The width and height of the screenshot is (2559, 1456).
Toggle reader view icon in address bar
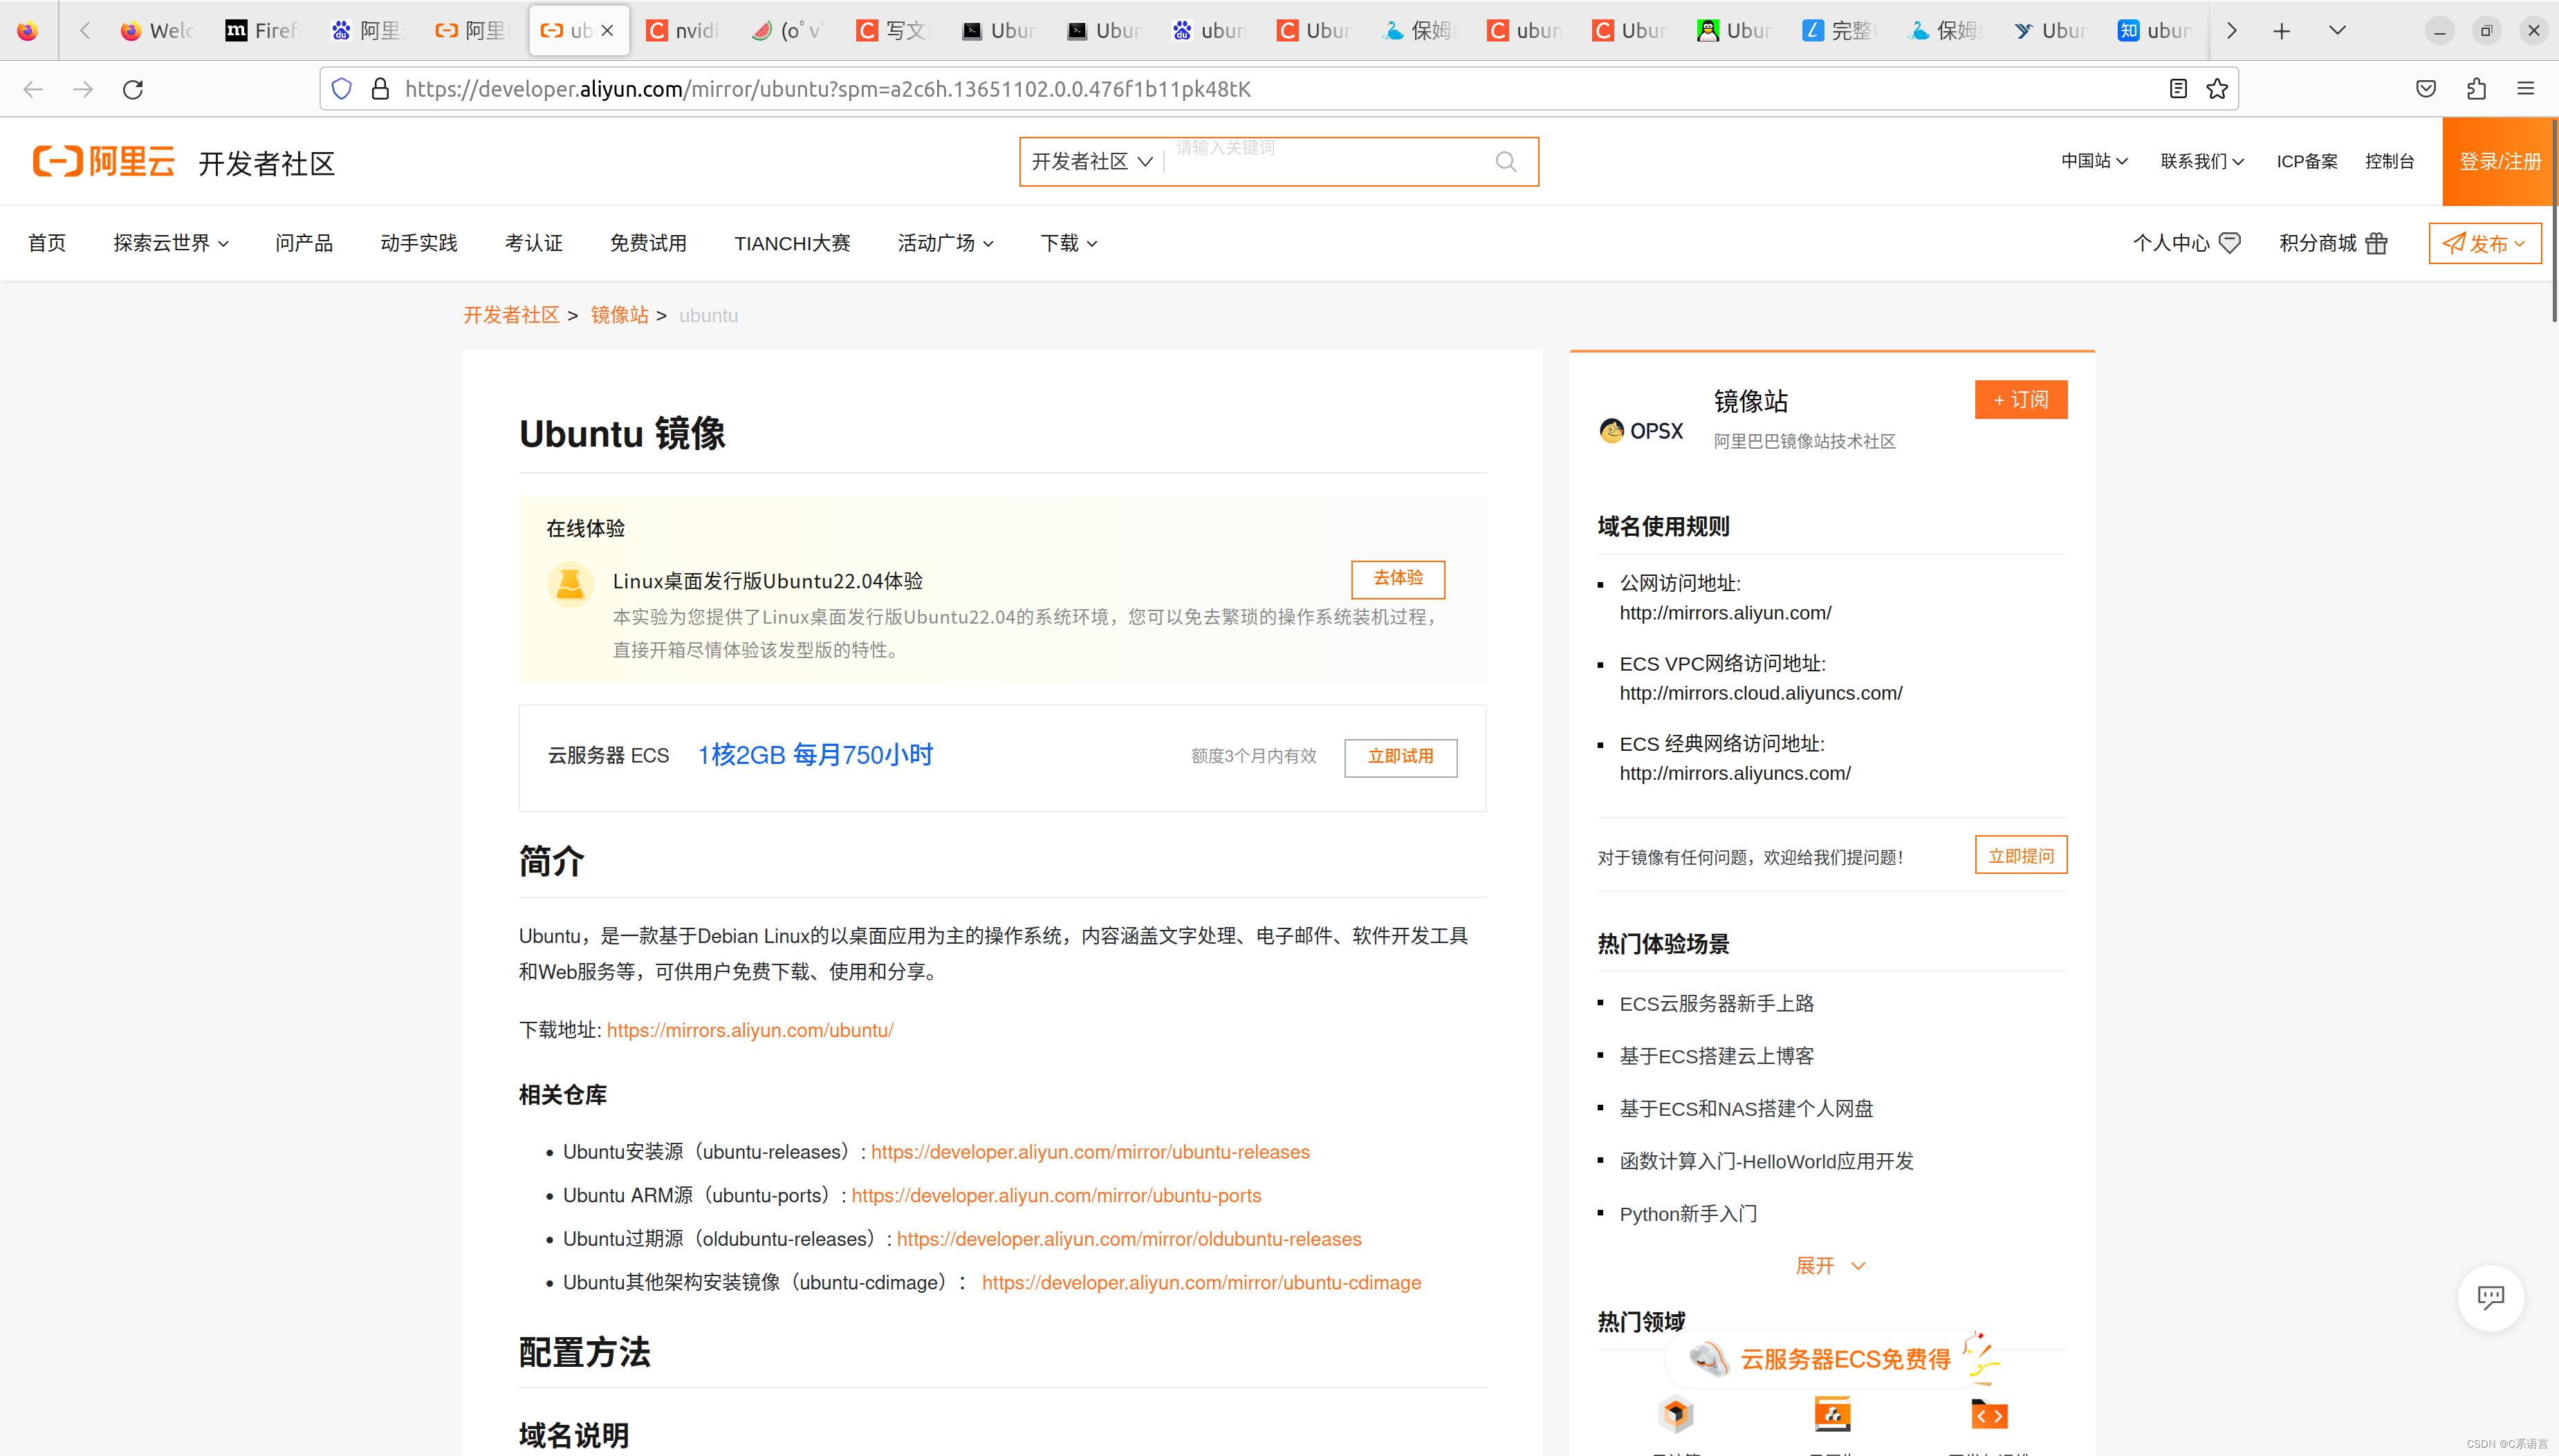click(x=2178, y=89)
